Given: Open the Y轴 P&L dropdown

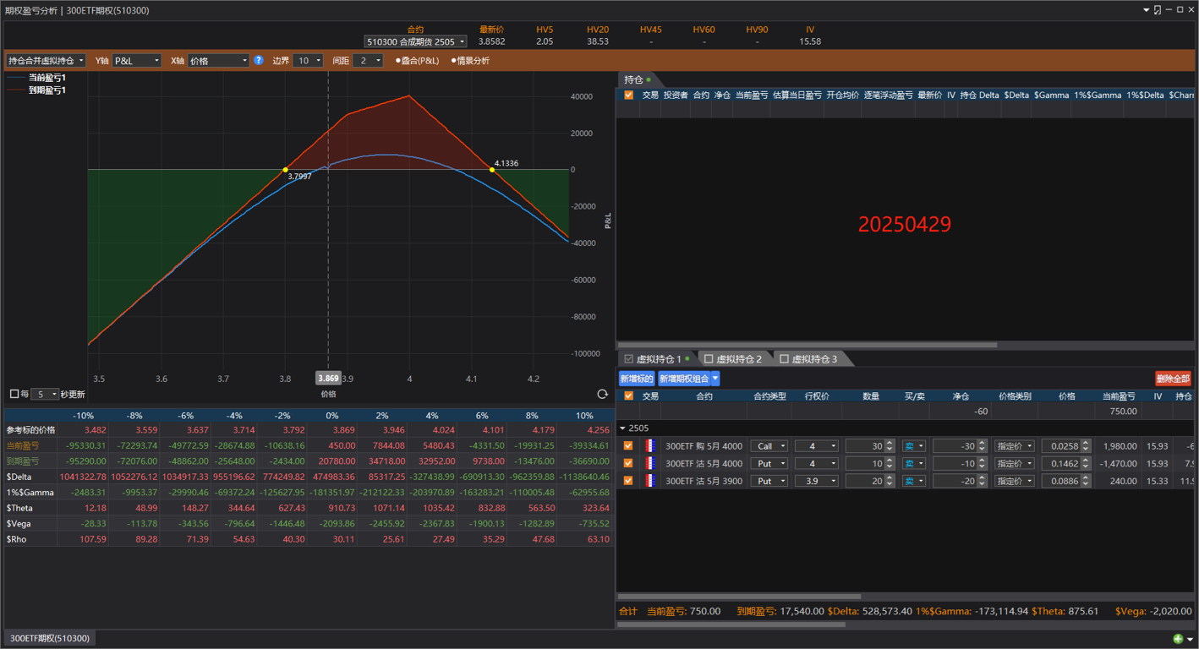Looking at the screenshot, I should point(136,61).
